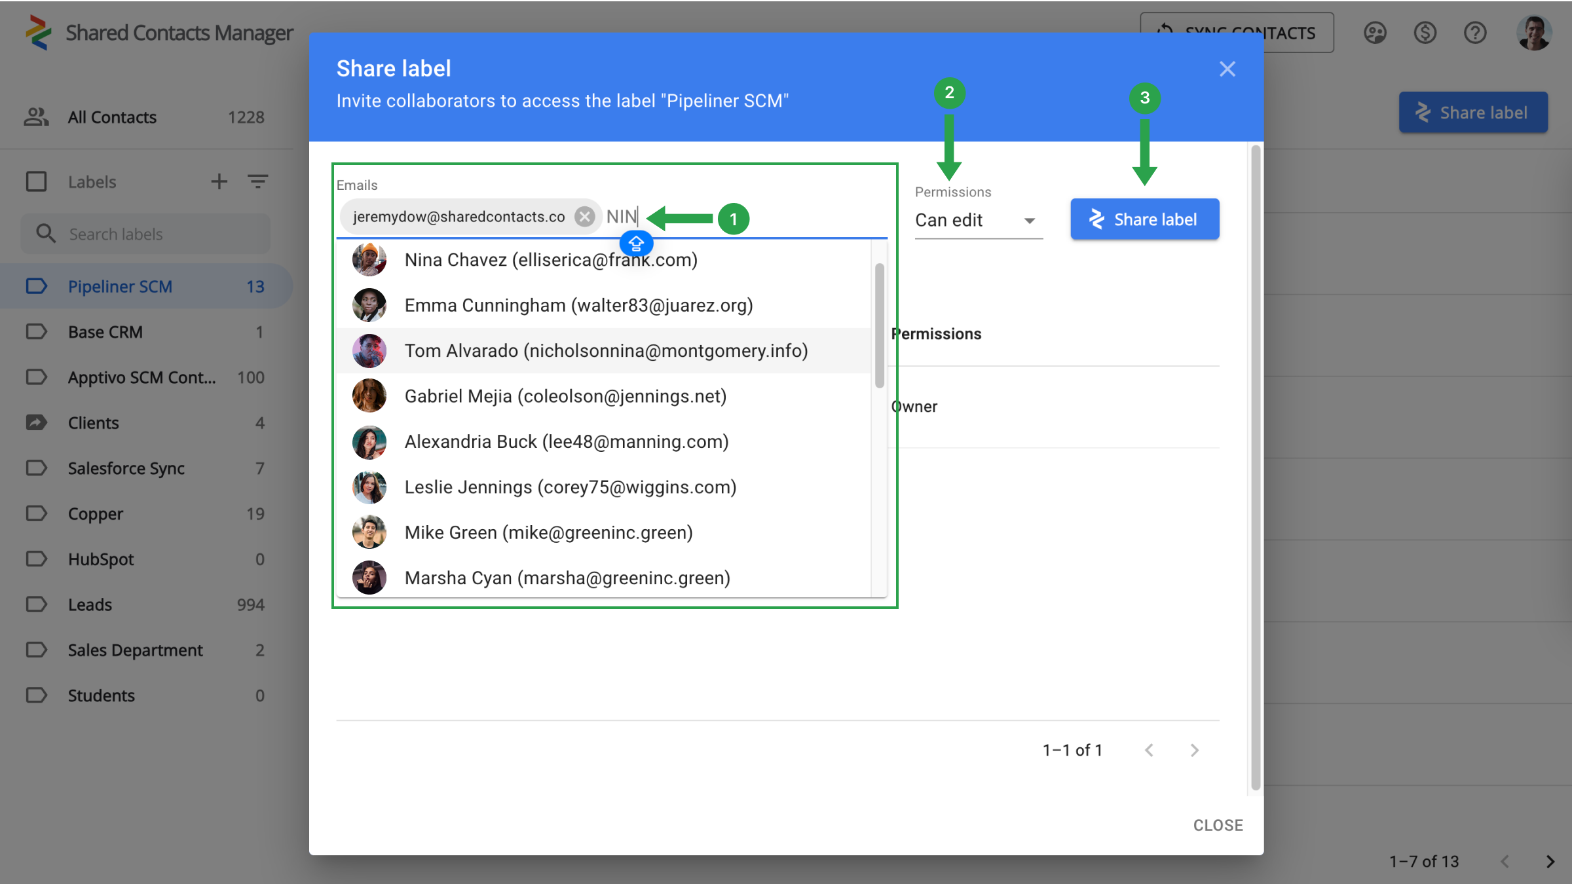Viewport: 1572px width, 884px height.
Task: Click the Pipeliner SCM label tag icon
Action: (37, 286)
